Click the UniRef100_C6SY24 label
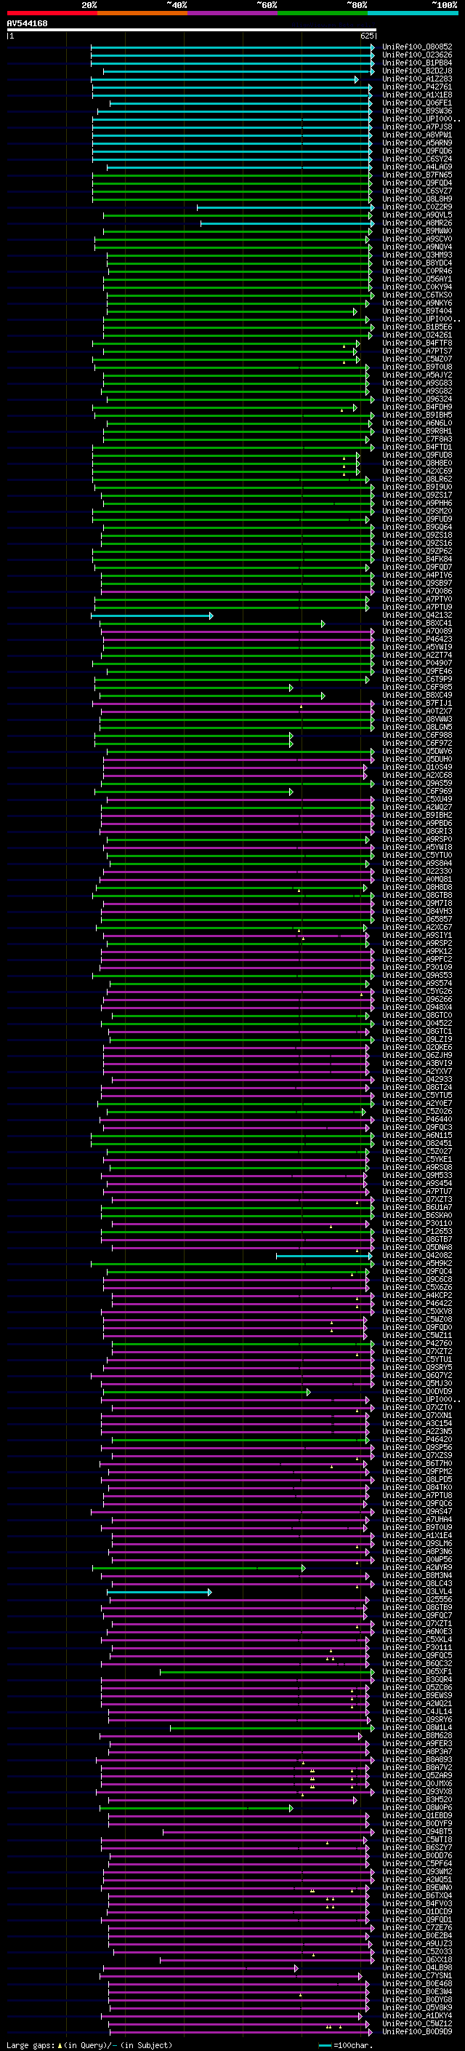465x2051 pixels. [417, 159]
